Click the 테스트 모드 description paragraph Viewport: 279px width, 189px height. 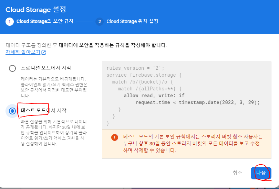click(54, 133)
